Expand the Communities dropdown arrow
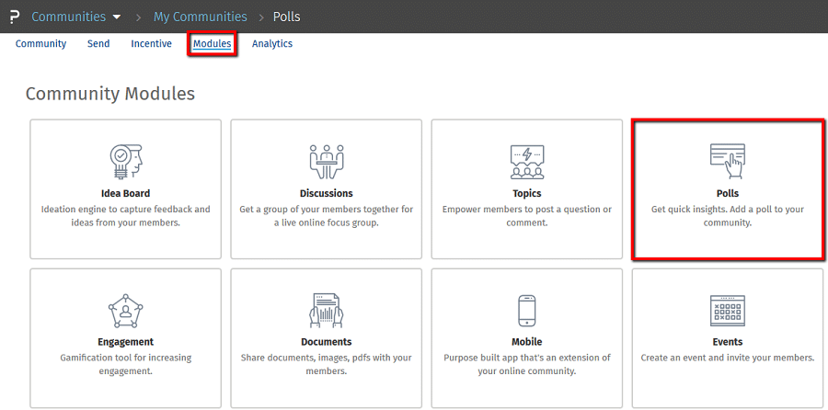 (117, 17)
